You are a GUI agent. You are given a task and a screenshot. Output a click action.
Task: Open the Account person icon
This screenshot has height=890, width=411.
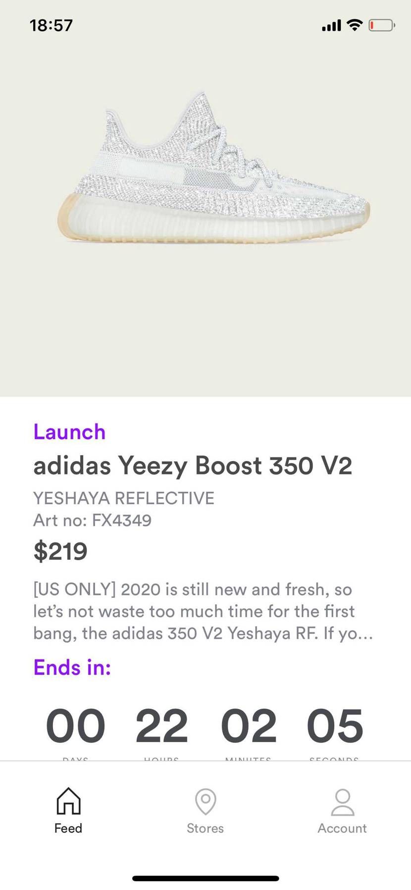point(343,802)
